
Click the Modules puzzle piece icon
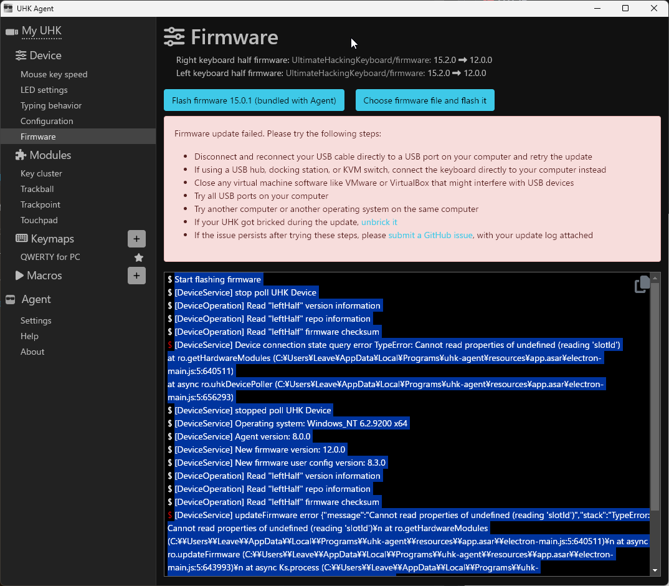21,155
